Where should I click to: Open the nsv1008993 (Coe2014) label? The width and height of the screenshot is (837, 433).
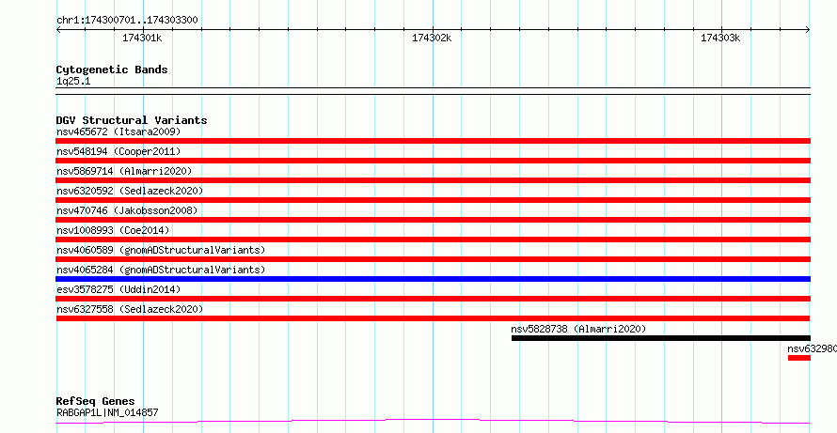coord(113,230)
